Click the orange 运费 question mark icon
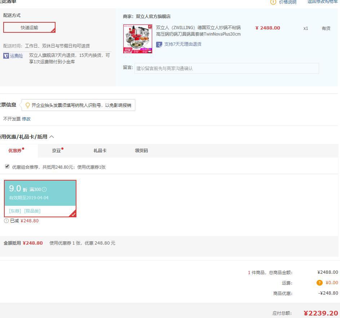The image size is (340, 318). pyautogui.click(x=319, y=283)
